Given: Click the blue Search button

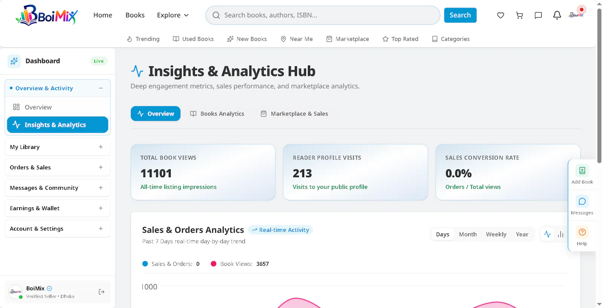Looking at the screenshot, I should [x=460, y=15].
